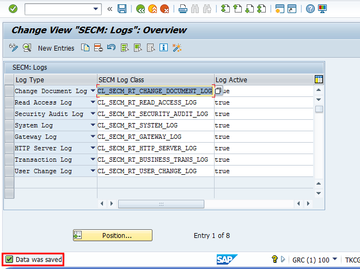
Task: Click the Position... button
Action: [113, 235]
